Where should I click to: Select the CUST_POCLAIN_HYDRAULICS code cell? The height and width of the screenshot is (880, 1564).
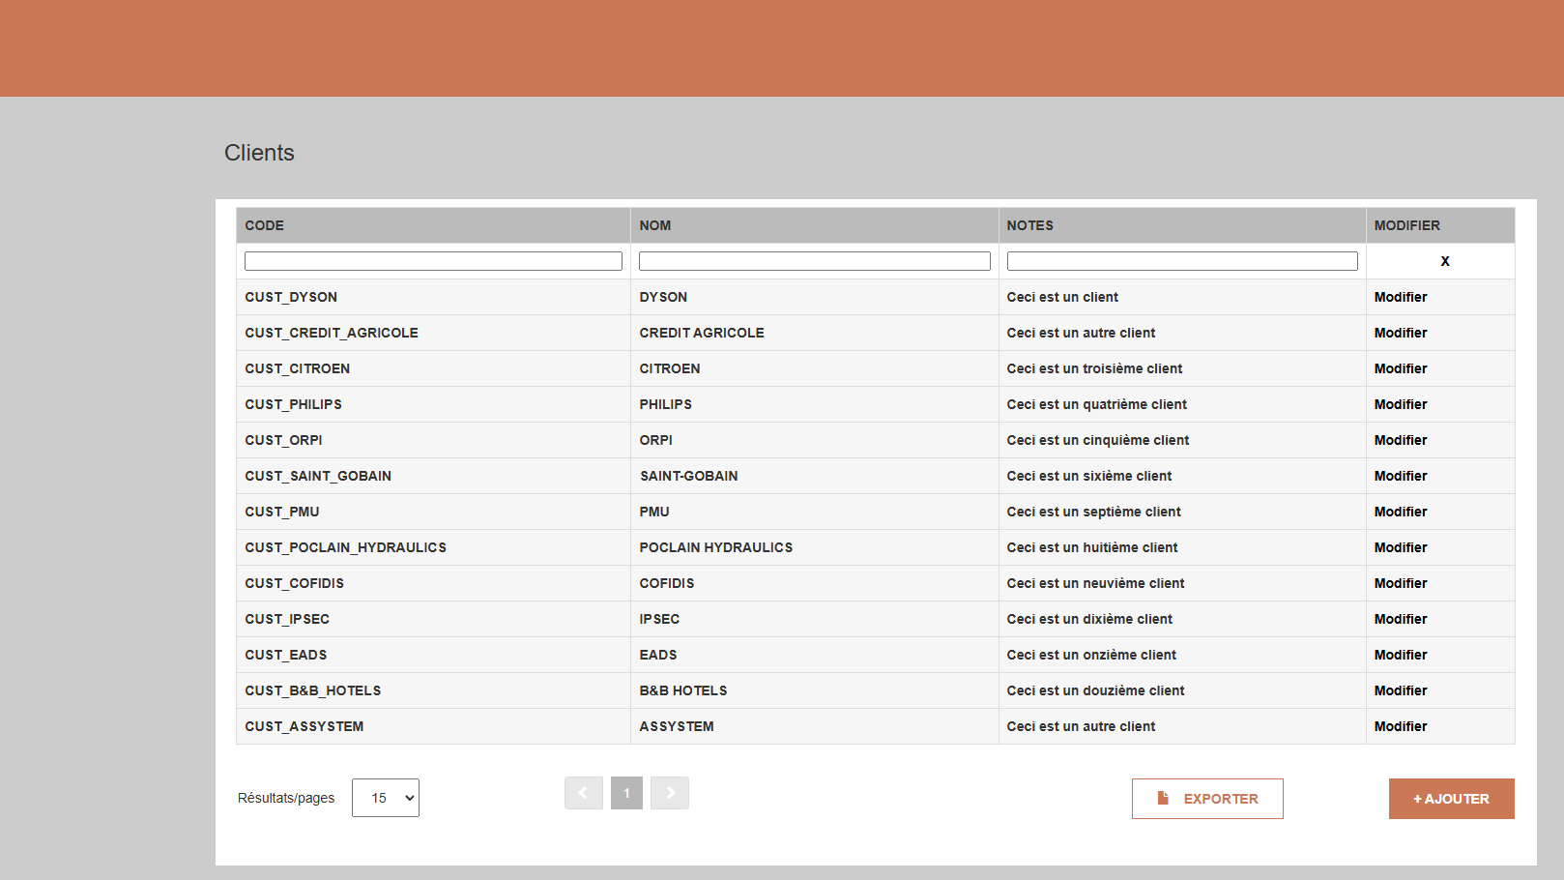[433, 547]
